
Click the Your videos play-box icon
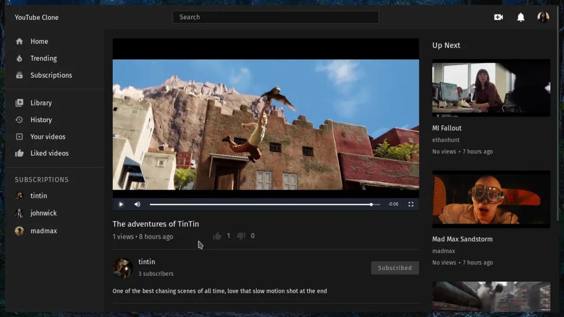coord(19,137)
